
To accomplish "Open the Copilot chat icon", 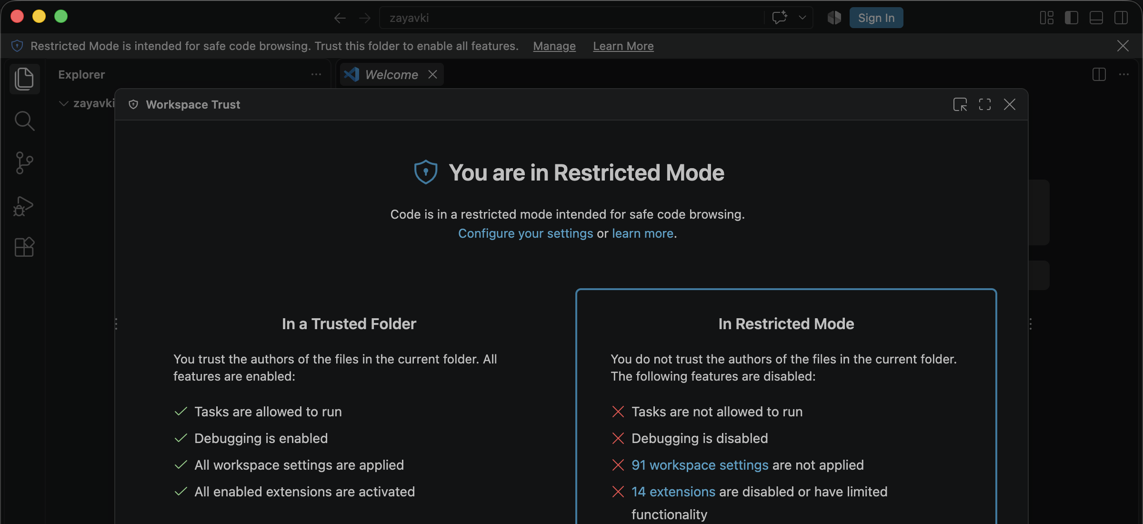I will point(780,18).
